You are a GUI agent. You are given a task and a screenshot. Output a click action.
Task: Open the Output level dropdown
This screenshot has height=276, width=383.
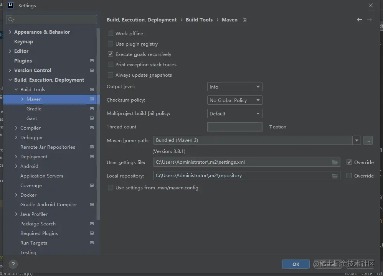[235, 87]
